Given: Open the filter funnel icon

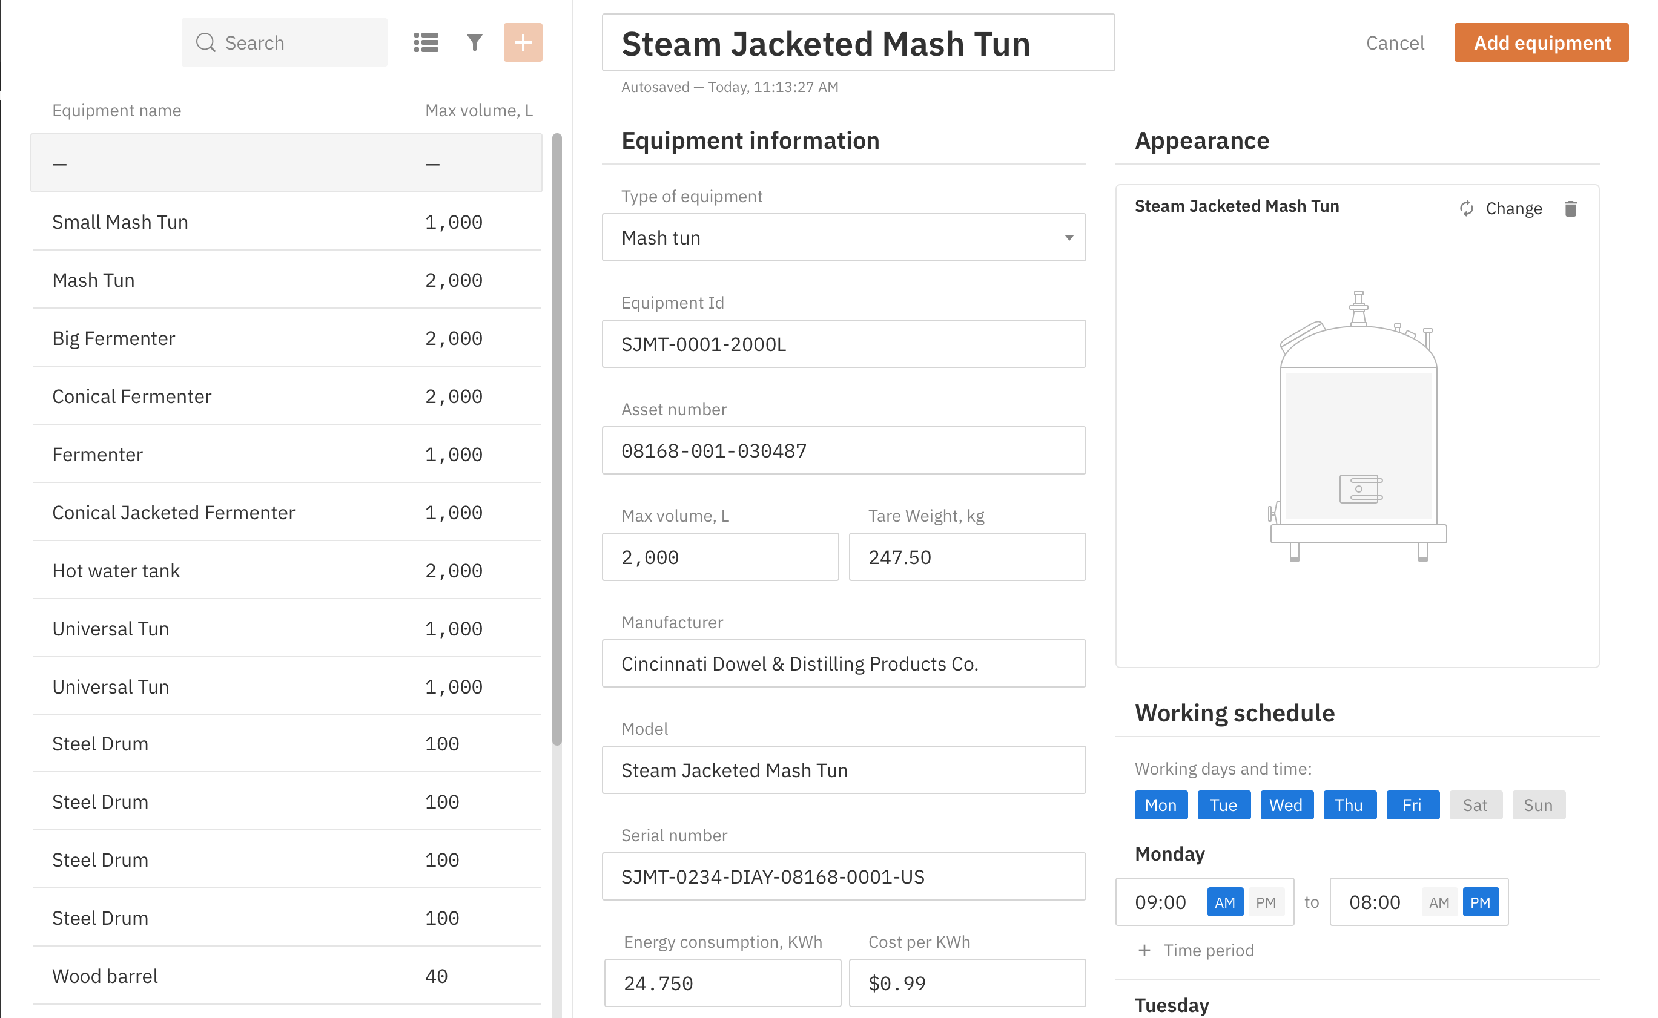Looking at the screenshot, I should [475, 42].
